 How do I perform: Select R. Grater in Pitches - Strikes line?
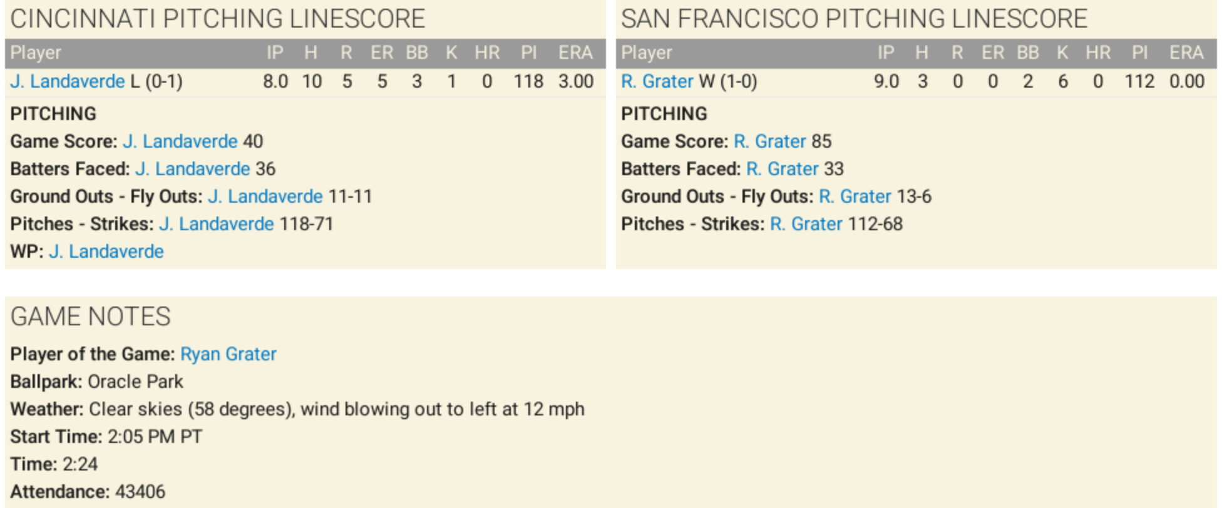[806, 224]
